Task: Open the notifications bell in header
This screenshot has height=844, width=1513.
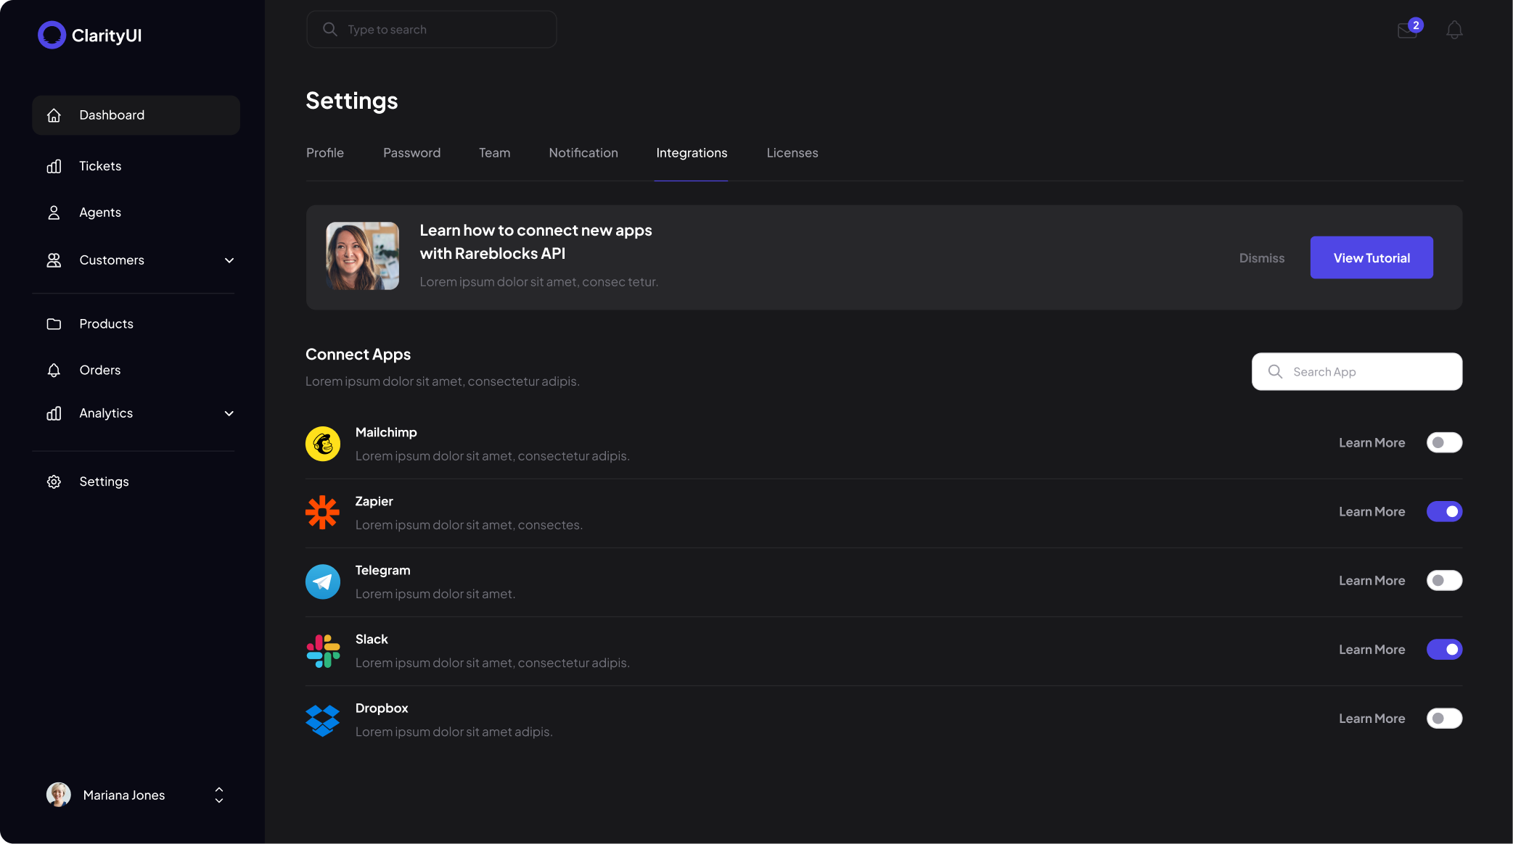Action: [x=1454, y=30]
